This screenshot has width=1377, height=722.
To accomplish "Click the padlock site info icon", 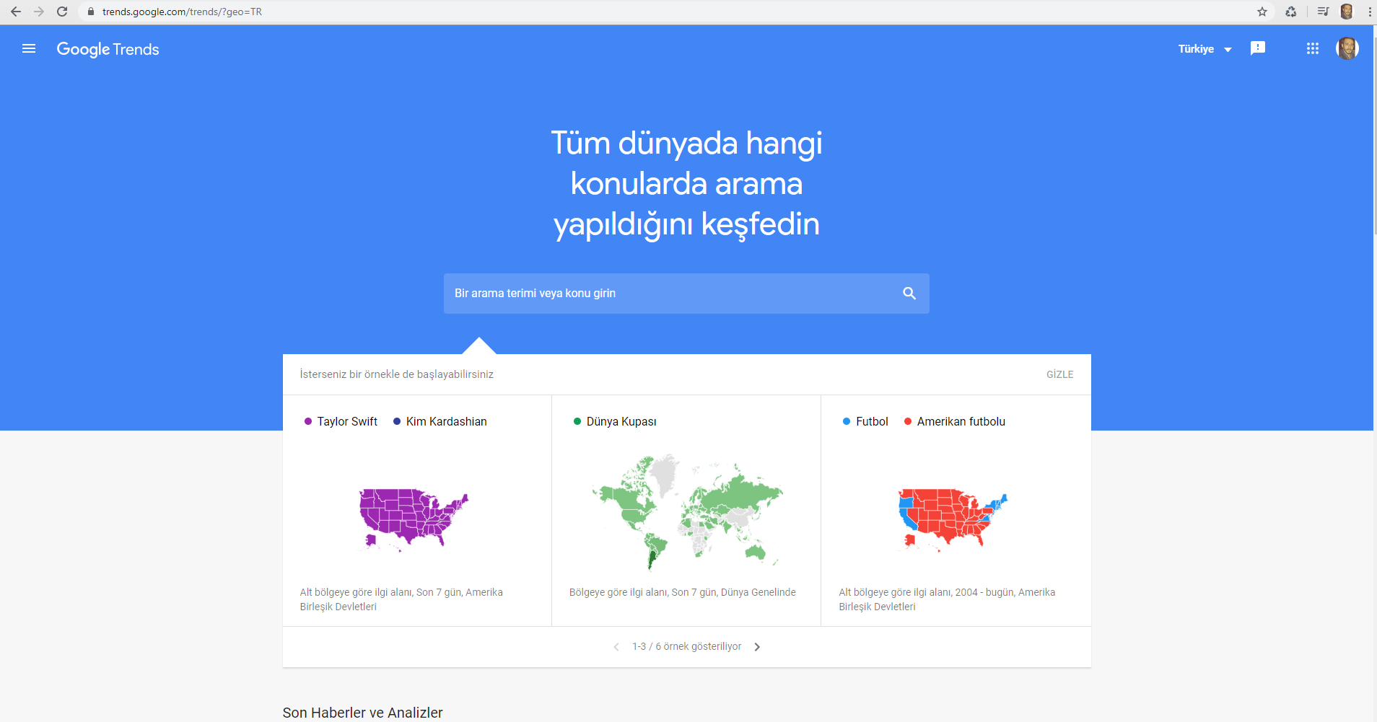I will click(91, 12).
